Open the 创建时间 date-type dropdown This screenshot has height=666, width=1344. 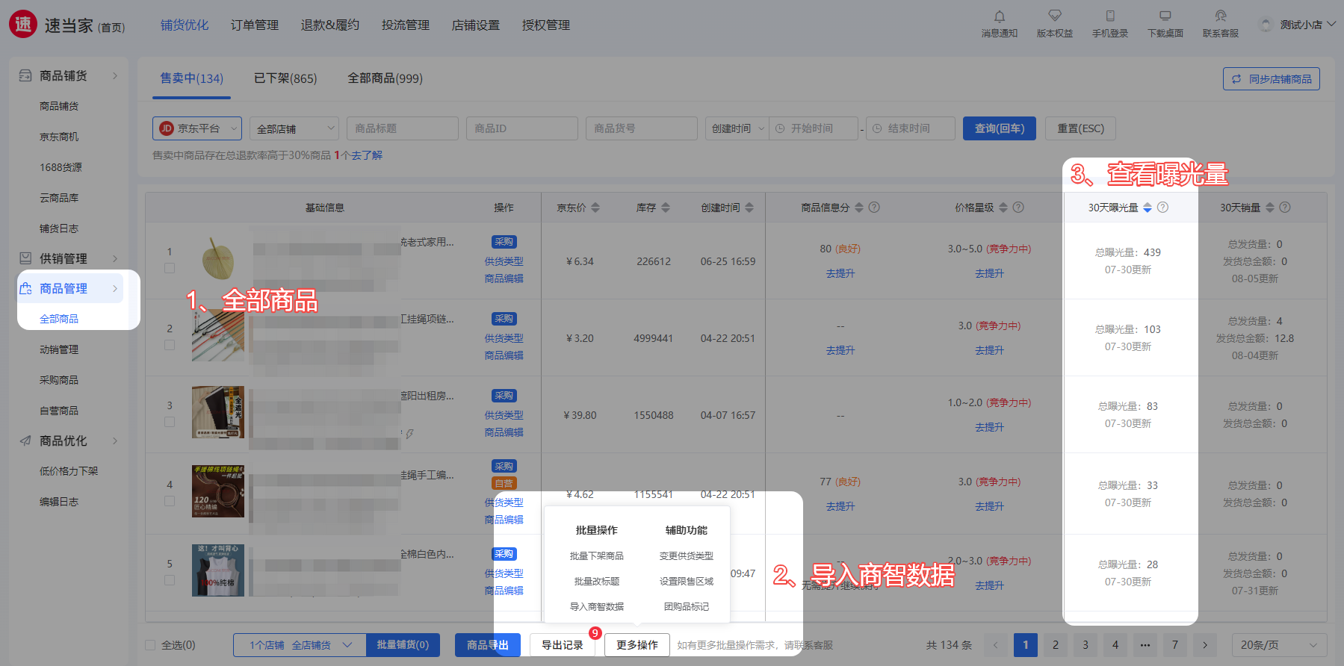pyautogui.click(x=737, y=128)
